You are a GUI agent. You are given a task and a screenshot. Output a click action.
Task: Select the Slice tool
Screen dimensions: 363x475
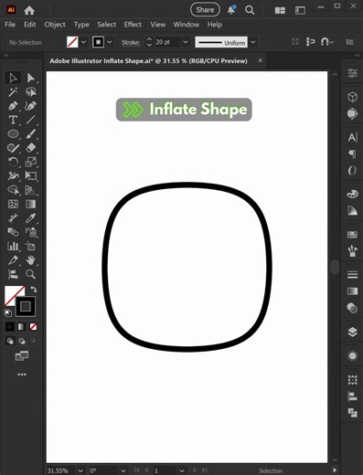tap(13, 260)
